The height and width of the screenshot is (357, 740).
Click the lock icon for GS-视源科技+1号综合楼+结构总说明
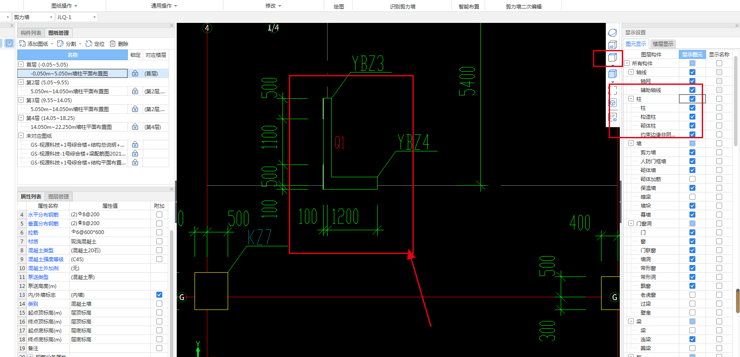click(x=135, y=145)
